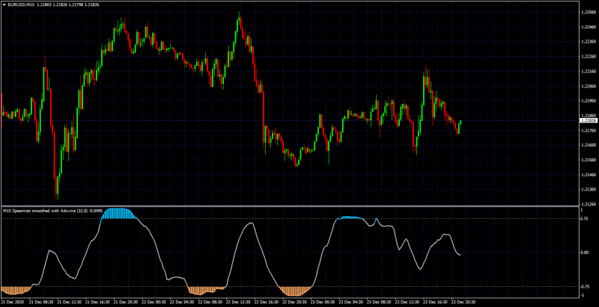Viewport: 599px width, 307px height.
Task: Click the 21 Dec 2020 time label
Action: pyautogui.click(x=13, y=301)
